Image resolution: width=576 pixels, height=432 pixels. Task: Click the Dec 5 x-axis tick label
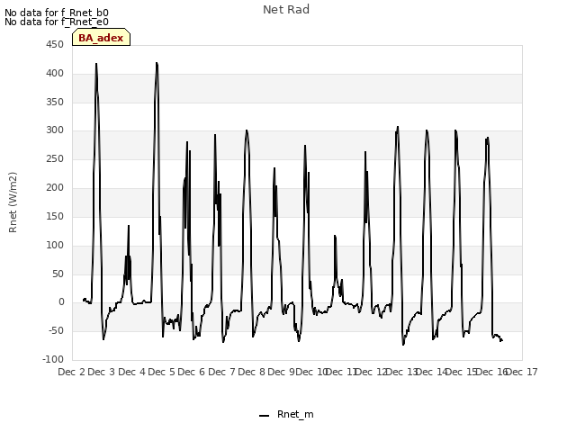coord(161,372)
